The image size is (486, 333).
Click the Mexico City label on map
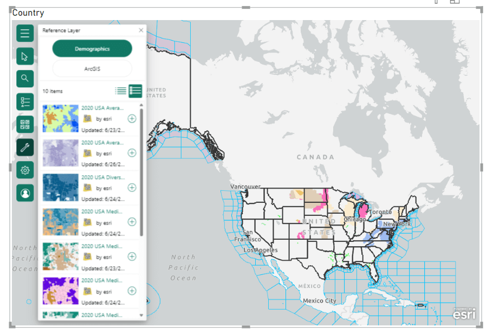pyautogui.click(x=319, y=300)
